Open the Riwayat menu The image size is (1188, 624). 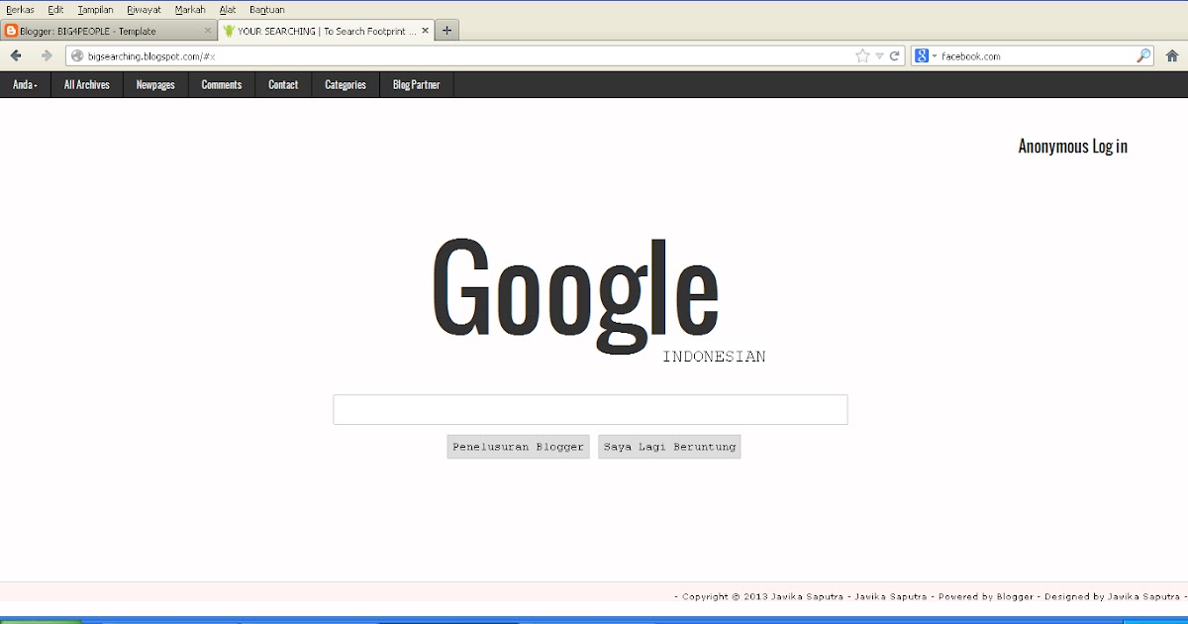point(144,9)
